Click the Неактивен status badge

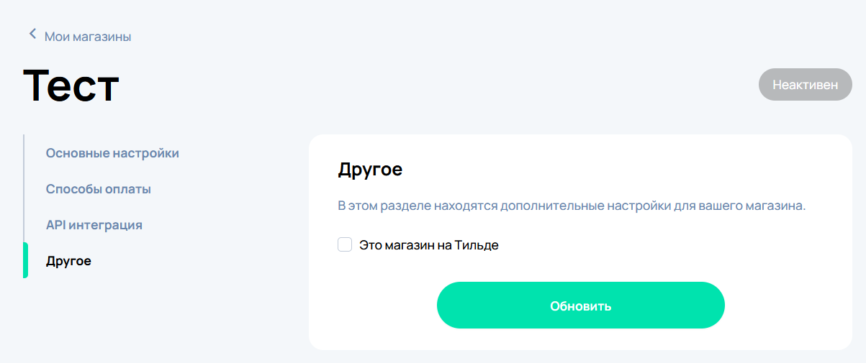coord(805,85)
